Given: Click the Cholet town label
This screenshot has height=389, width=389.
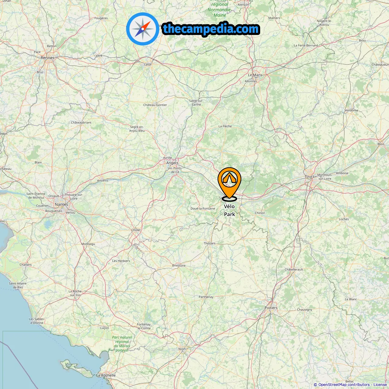Looking at the screenshot, I should pos(136,230).
